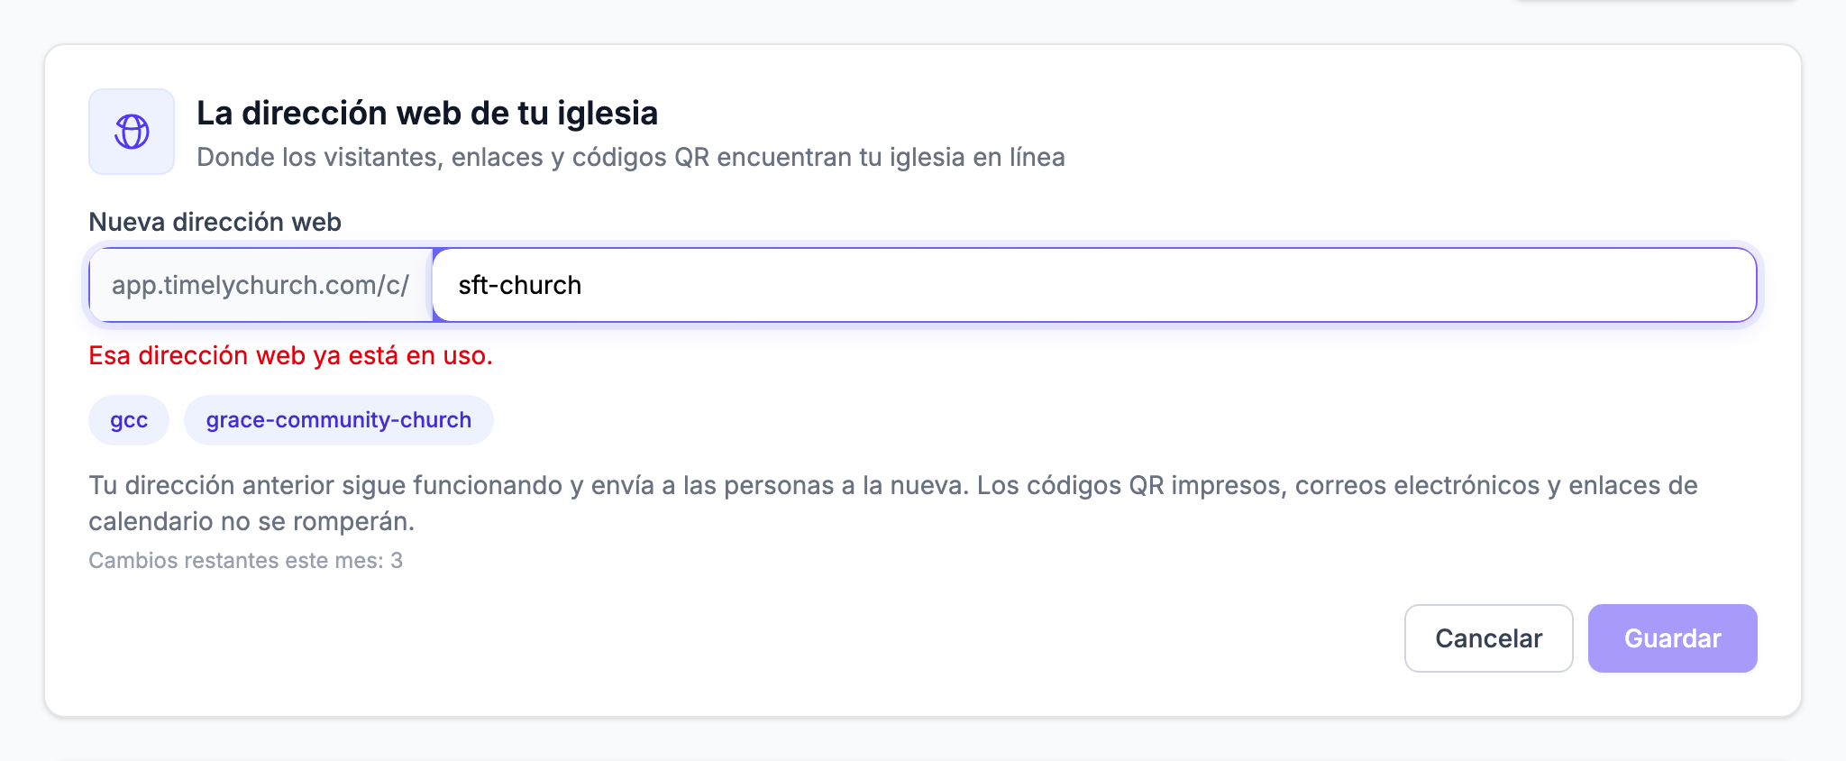
Task: Click the 'La dirección web de tu iglesia' heading
Action: point(427,114)
